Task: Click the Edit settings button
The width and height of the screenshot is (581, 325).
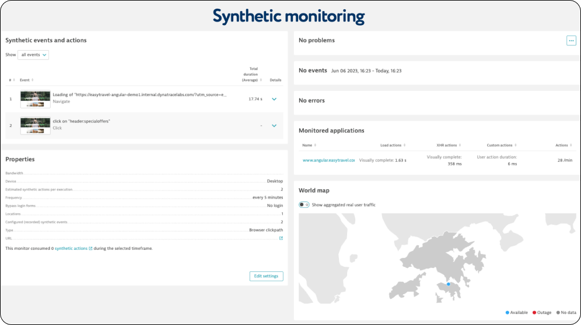Action: 266,276
